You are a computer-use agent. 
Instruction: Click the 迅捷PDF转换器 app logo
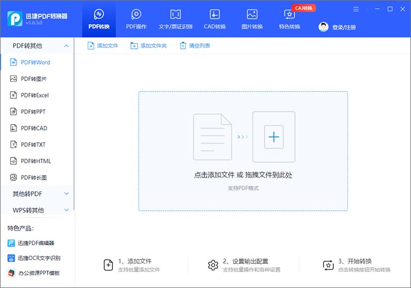click(15, 19)
